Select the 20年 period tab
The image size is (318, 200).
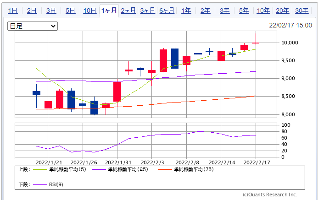(x=283, y=11)
